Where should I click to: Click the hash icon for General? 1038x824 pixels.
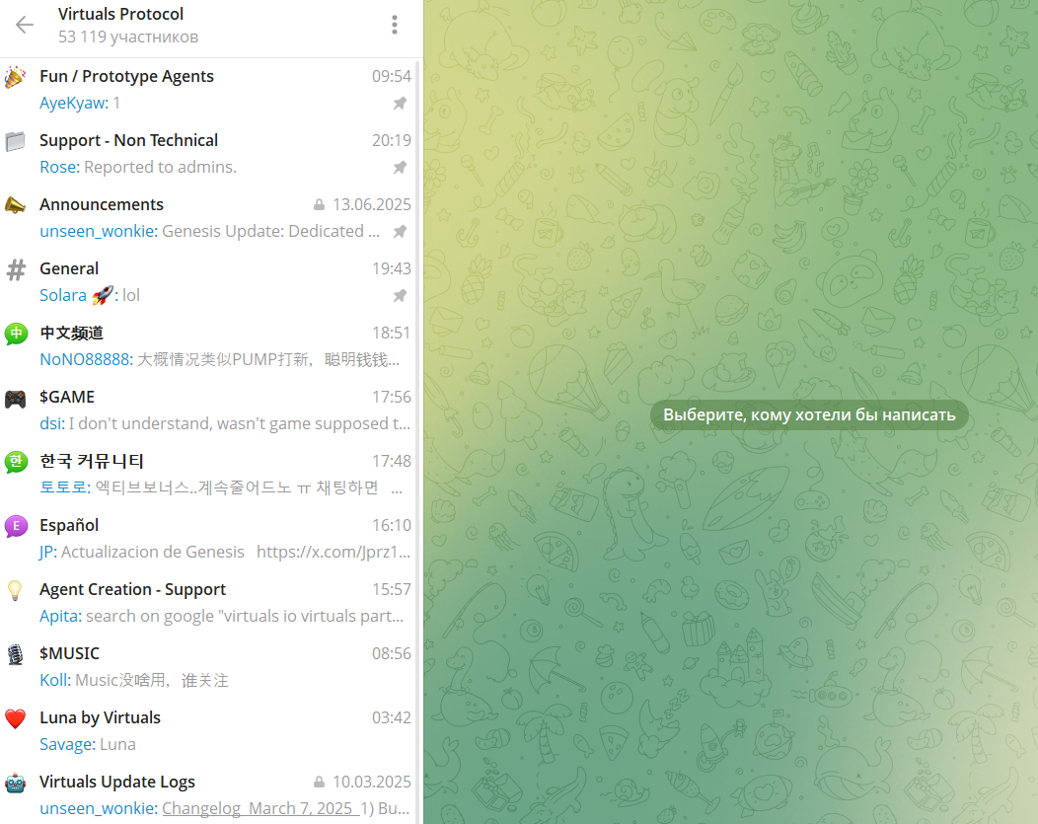[x=15, y=269]
